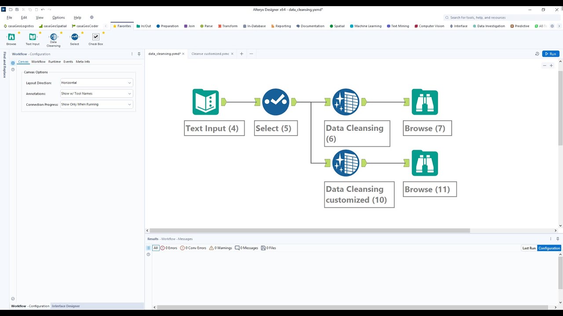Unfavorite Browse tool using its star

[x=19, y=32]
